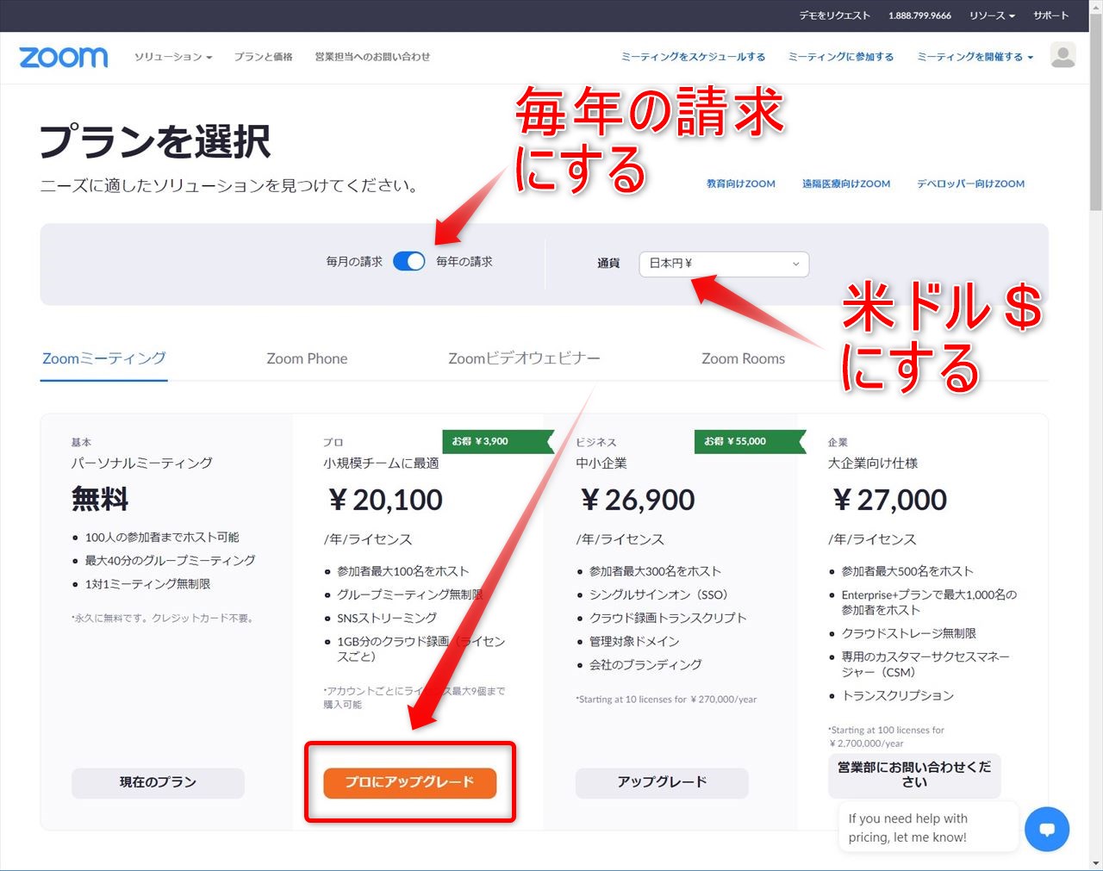Click クラウドストレージ無制限 feature text
The image size is (1103, 871).
(909, 633)
